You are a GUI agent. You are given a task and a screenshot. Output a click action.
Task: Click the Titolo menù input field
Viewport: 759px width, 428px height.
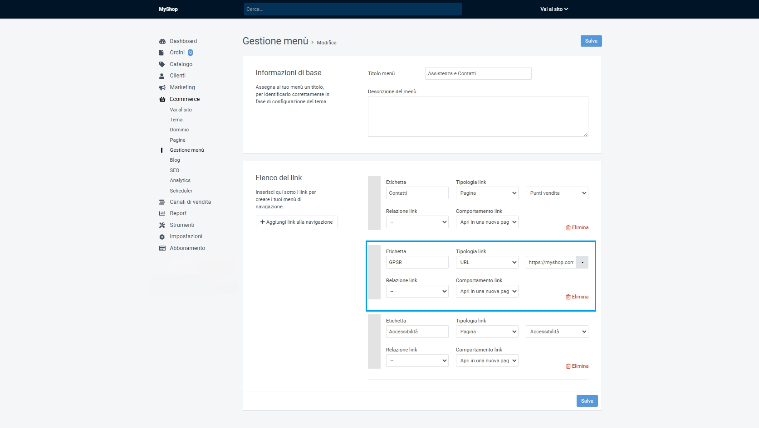tap(478, 73)
